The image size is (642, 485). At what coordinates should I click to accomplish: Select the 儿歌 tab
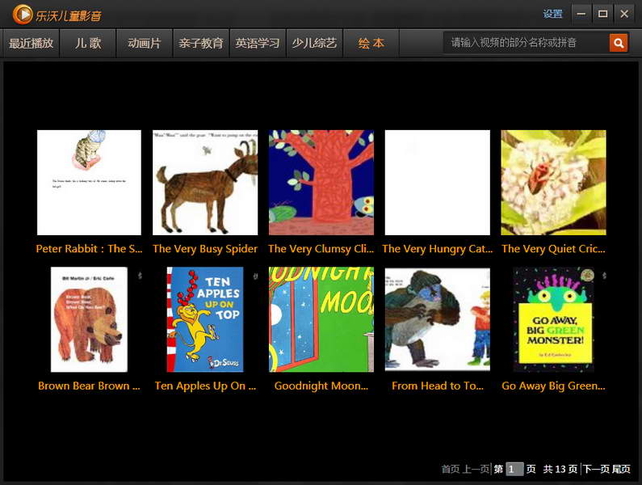point(88,43)
